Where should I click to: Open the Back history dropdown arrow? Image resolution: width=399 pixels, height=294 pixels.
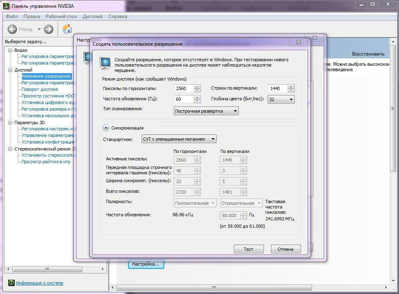(x=39, y=29)
